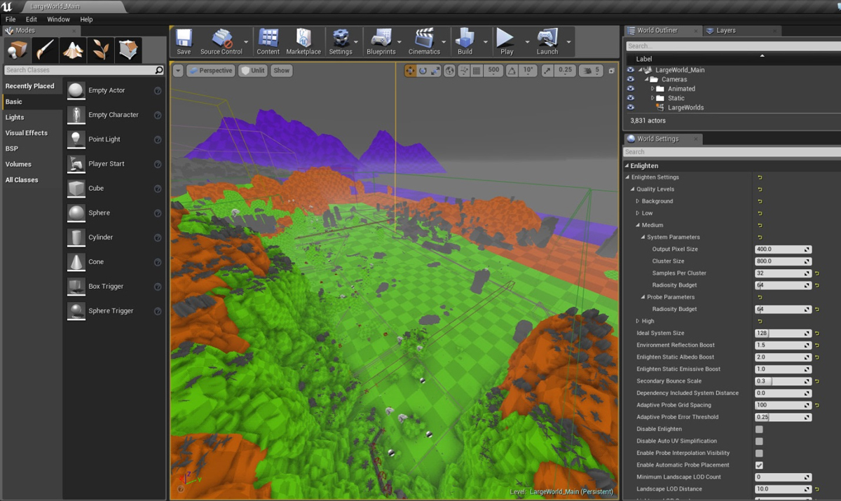Open the Content browser toolbar icon
Image resolution: width=841 pixels, height=501 pixels.
tap(268, 42)
